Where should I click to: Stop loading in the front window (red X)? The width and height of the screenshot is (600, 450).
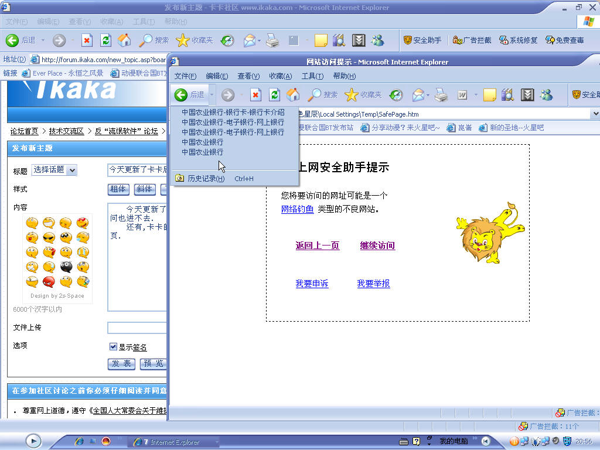coord(255,94)
